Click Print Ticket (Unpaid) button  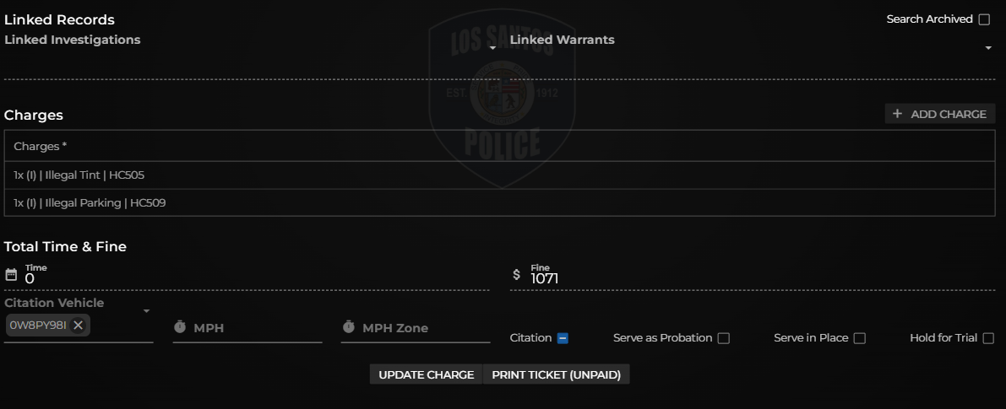coord(557,374)
